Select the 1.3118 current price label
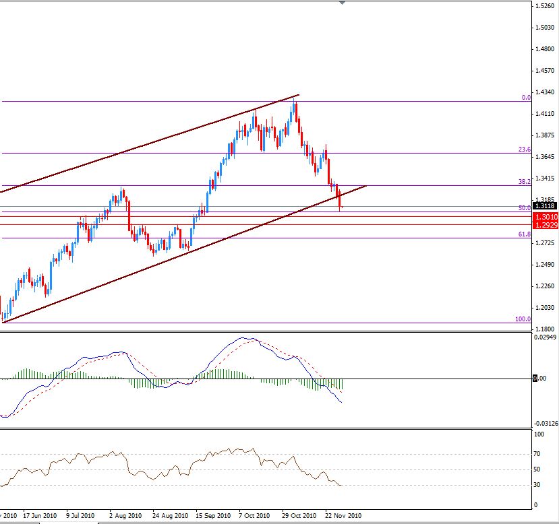 coord(544,206)
